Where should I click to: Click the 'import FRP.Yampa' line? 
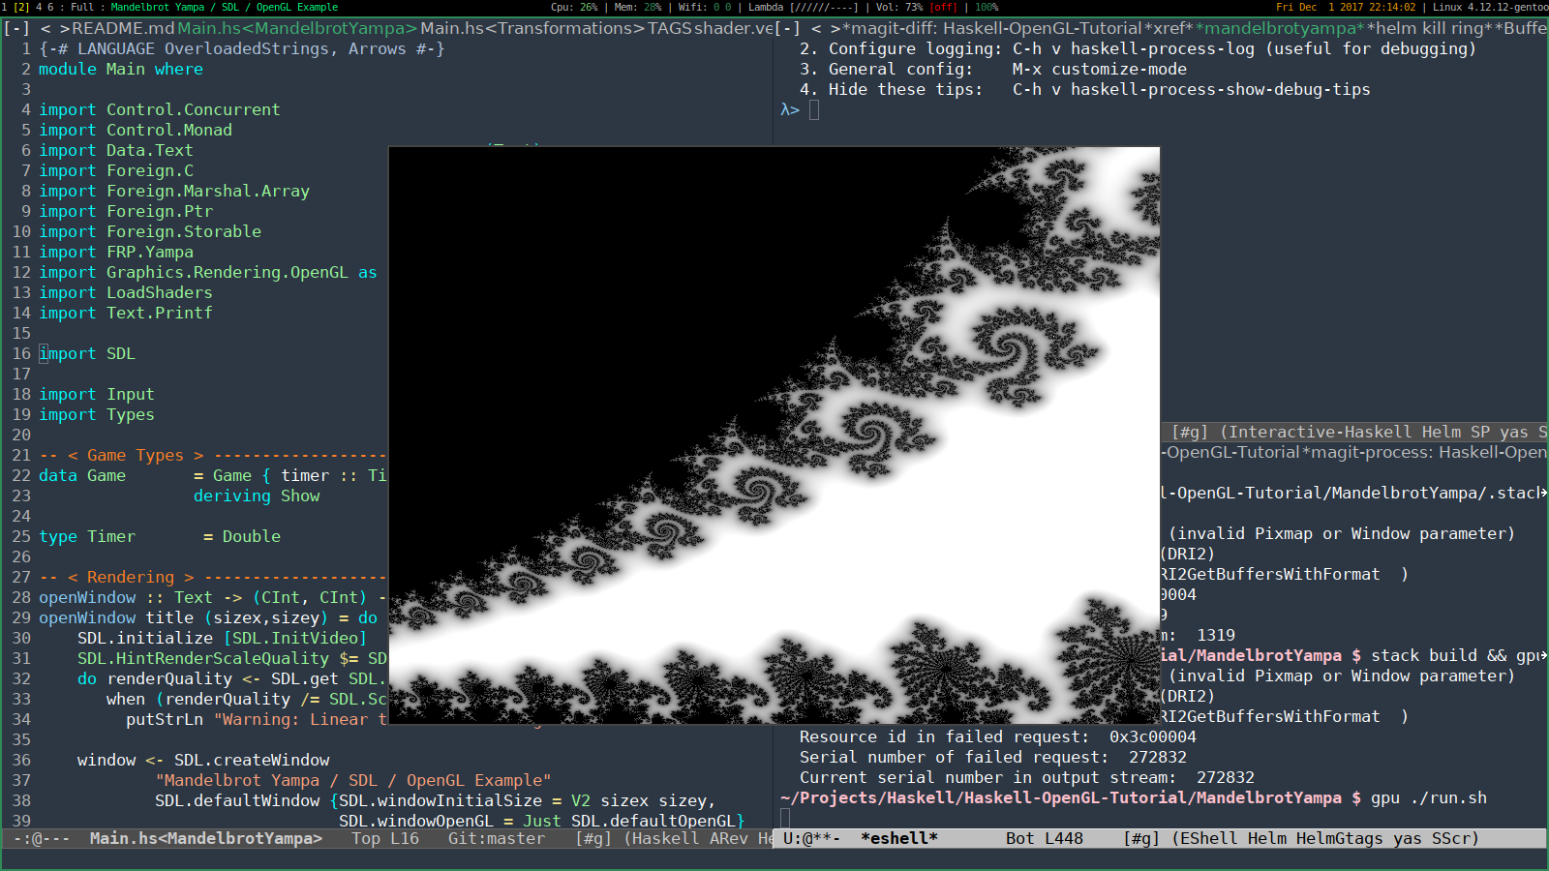coord(116,253)
